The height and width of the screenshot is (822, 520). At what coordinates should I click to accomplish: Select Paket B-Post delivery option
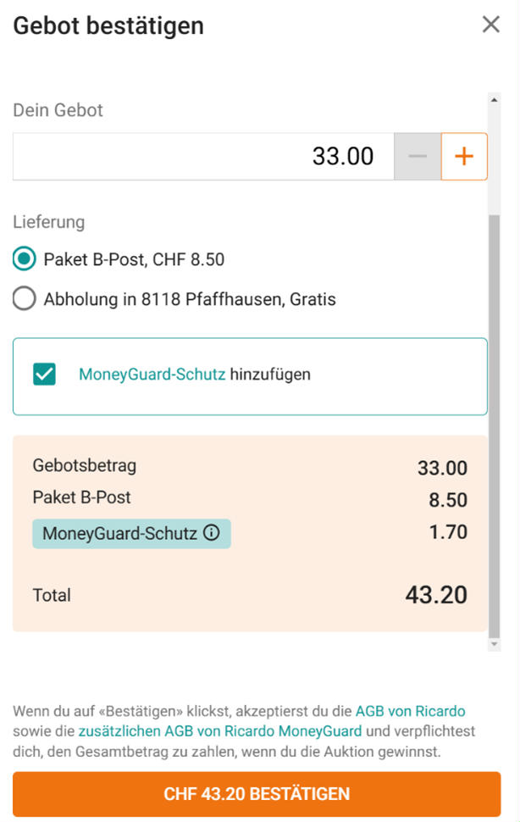click(x=24, y=259)
